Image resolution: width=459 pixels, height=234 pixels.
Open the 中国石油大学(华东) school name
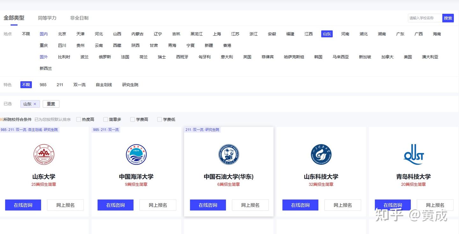[229, 177]
